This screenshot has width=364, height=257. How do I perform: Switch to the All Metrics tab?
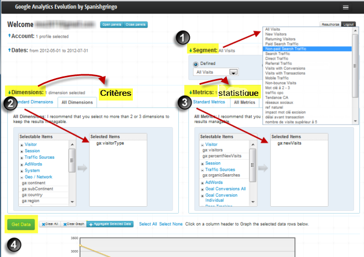(x=244, y=102)
